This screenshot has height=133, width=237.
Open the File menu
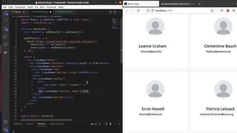coord(4,7)
